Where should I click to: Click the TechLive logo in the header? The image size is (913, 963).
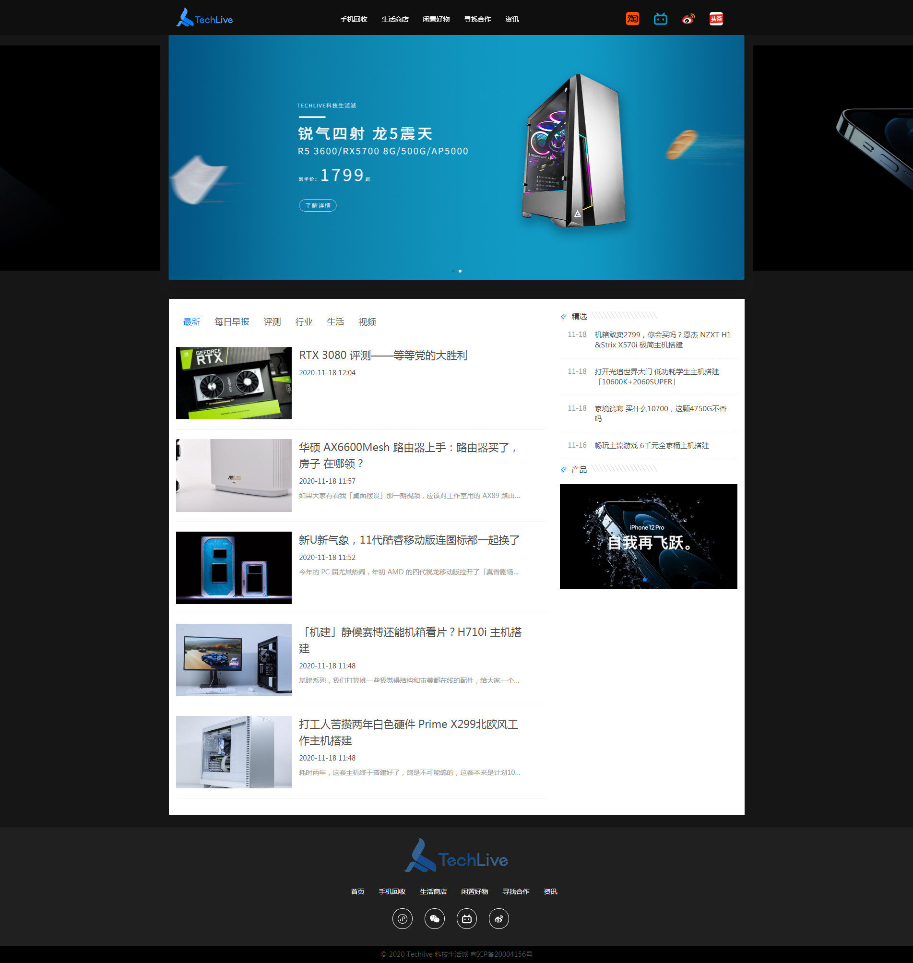coord(204,18)
